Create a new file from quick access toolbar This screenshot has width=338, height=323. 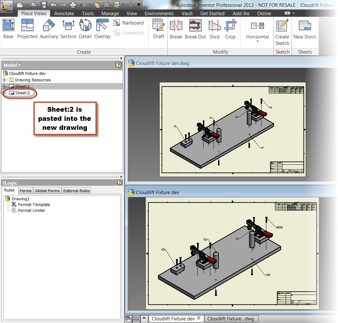20,5
